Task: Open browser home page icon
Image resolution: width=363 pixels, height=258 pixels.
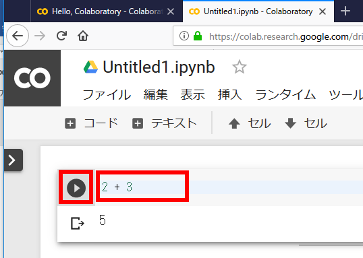Action: [x=83, y=36]
